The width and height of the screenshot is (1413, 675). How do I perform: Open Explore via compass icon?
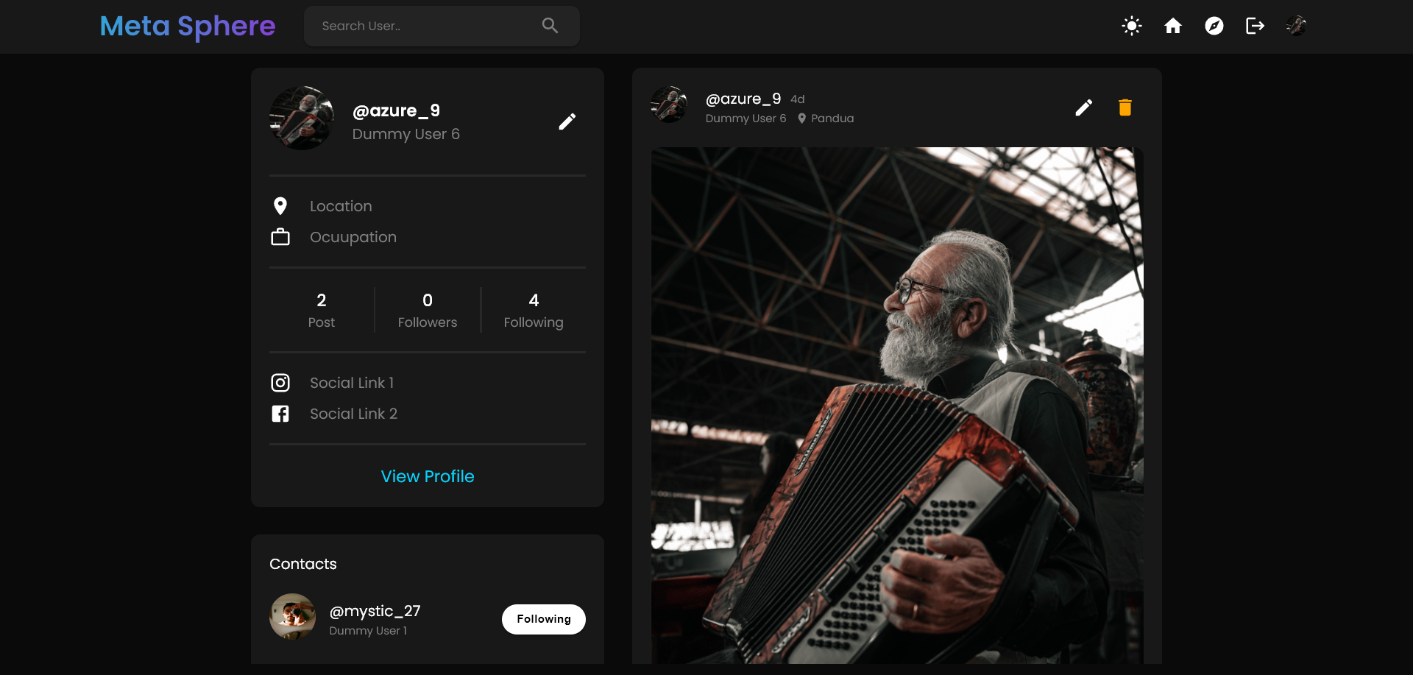point(1214,26)
